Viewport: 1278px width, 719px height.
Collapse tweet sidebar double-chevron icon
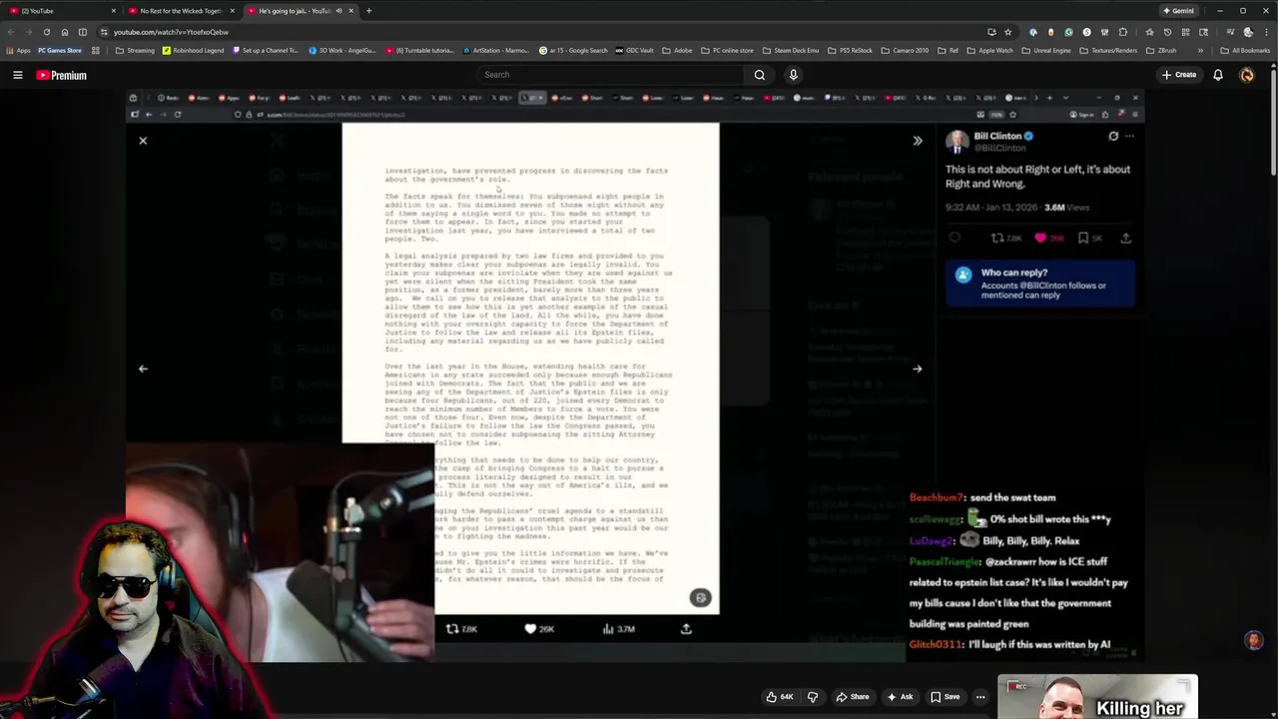(918, 141)
